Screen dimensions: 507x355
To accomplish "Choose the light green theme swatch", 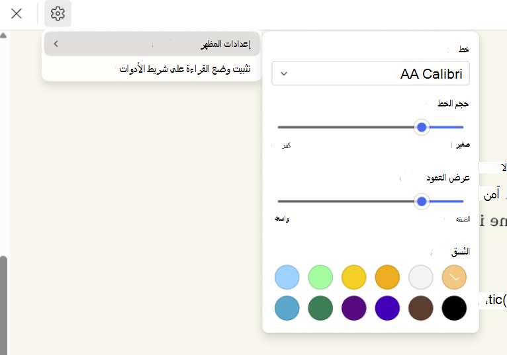I will point(320,277).
